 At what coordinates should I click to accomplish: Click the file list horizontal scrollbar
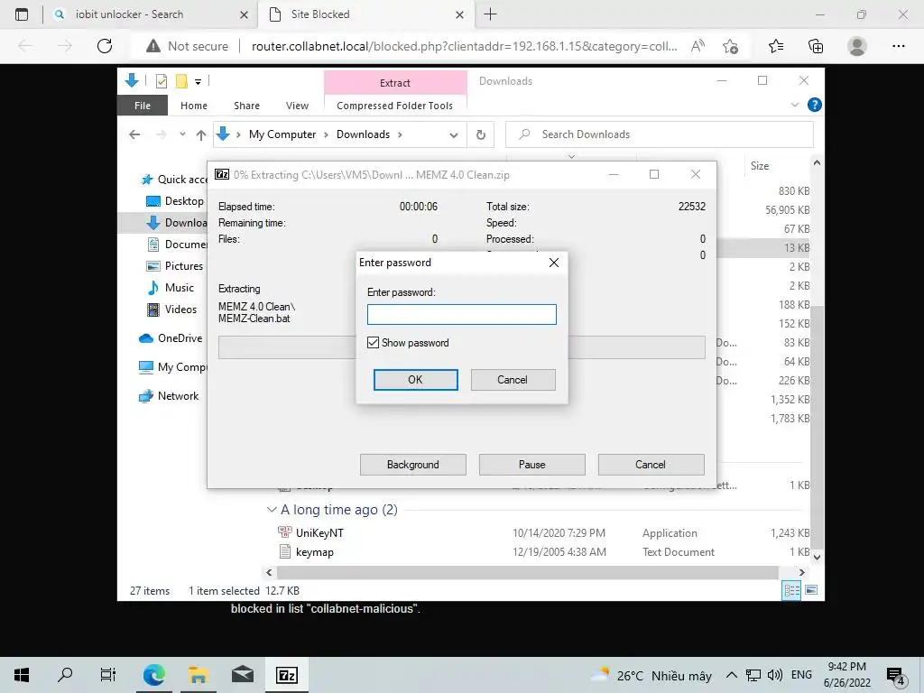click(527, 572)
